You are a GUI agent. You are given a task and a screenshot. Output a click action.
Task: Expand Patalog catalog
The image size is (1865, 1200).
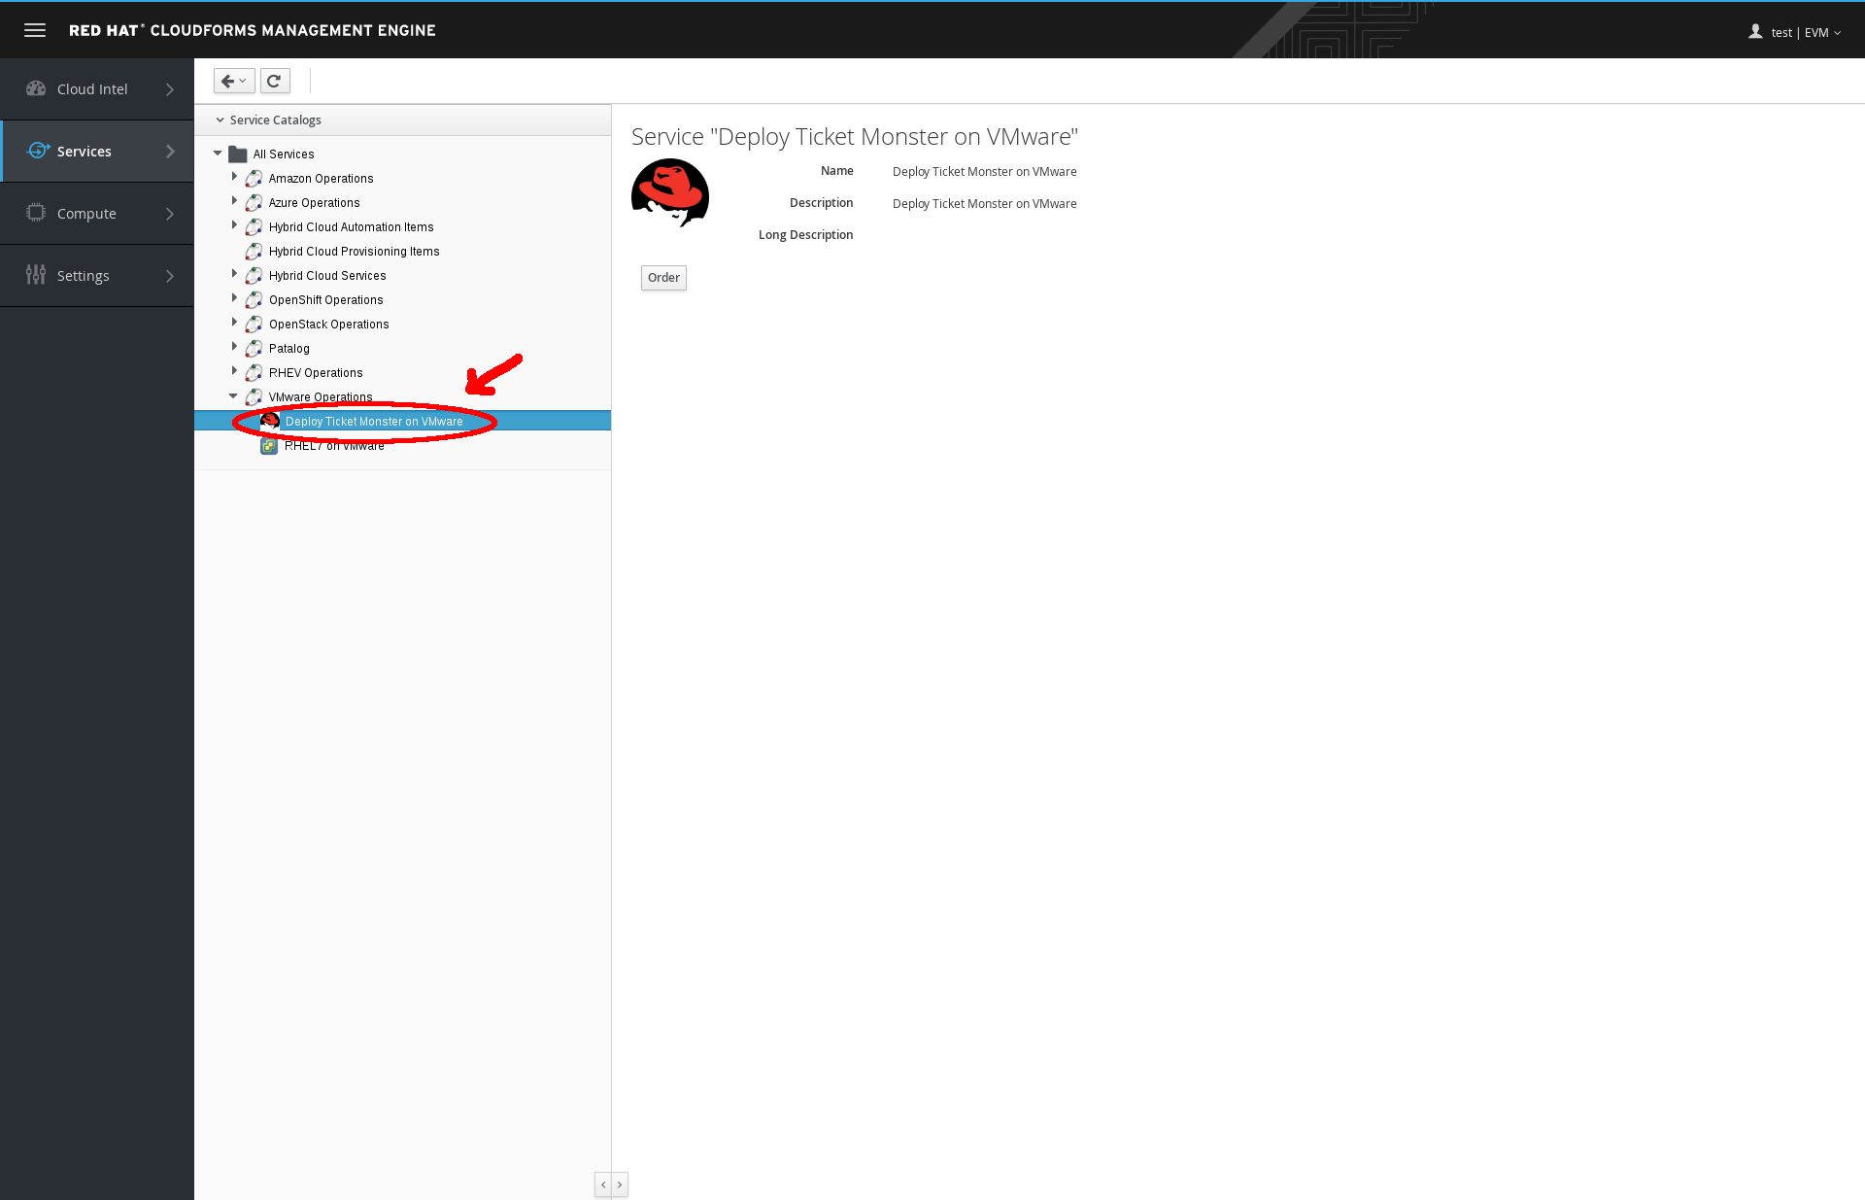pyautogui.click(x=234, y=347)
